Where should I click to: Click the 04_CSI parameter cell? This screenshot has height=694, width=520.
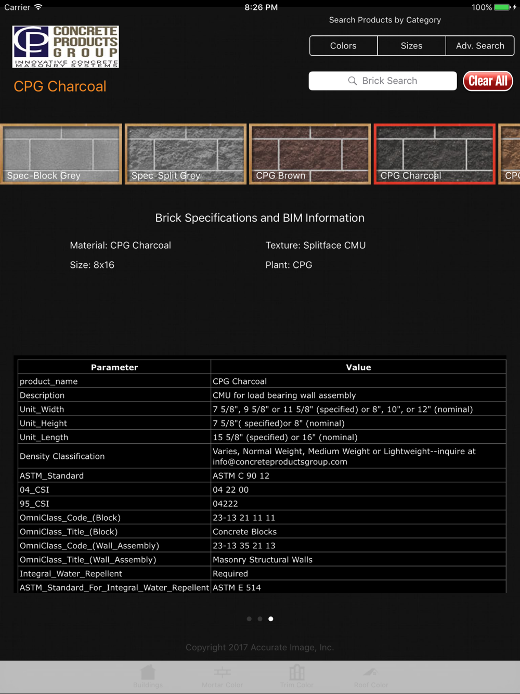[x=114, y=490]
